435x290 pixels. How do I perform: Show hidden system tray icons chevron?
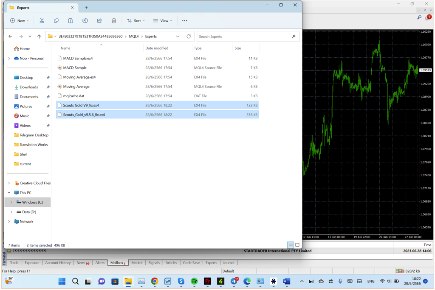point(302,282)
